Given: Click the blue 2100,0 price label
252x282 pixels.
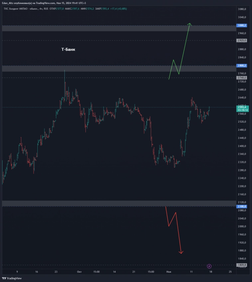Looking at the screenshot, I should (242, 207).
